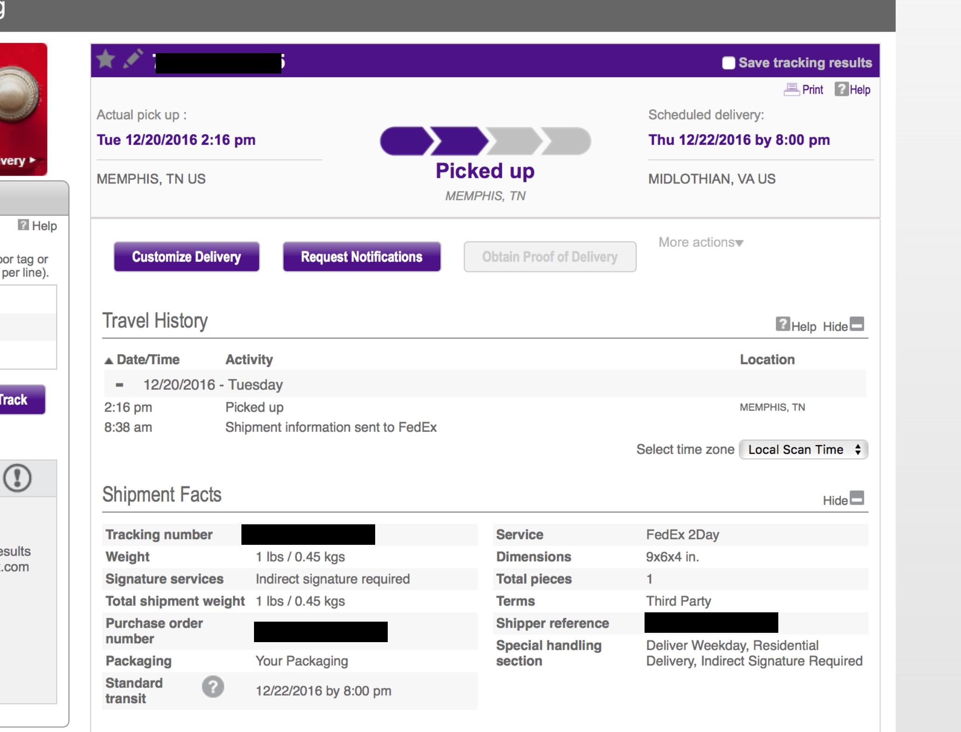961x732 pixels.
Task: Click the Print printer icon
Action: [791, 89]
